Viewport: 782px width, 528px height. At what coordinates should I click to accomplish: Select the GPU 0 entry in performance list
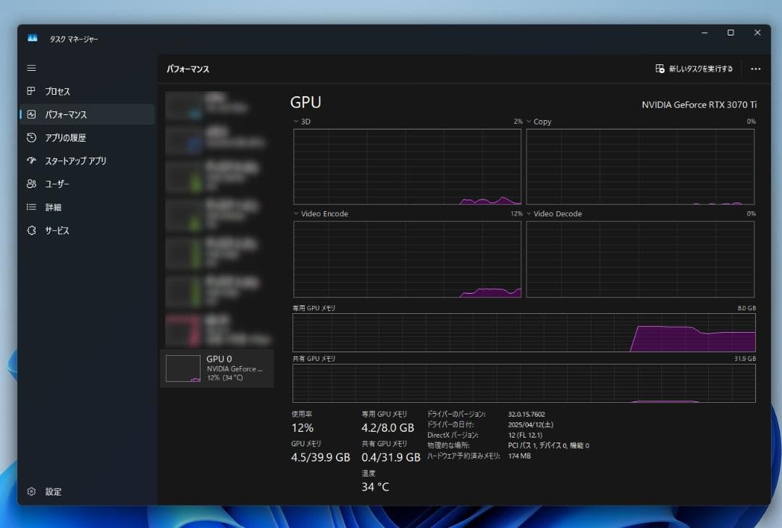click(x=217, y=367)
